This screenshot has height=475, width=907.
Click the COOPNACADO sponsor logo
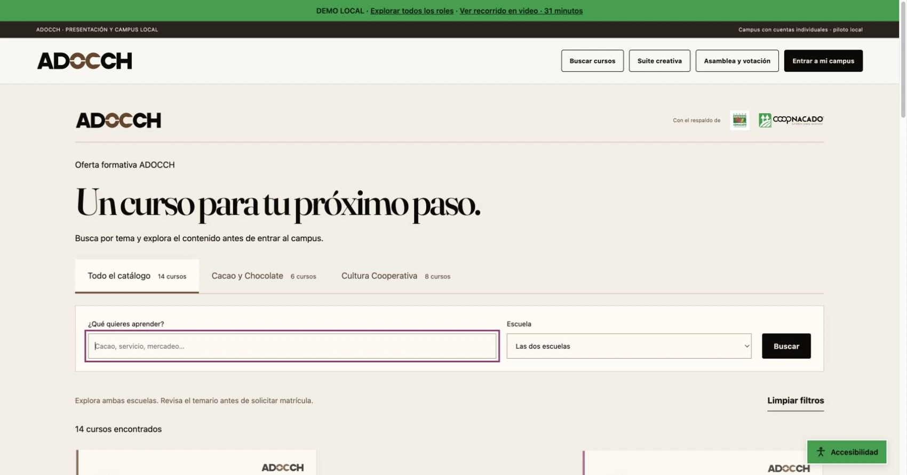[x=791, y=120]
